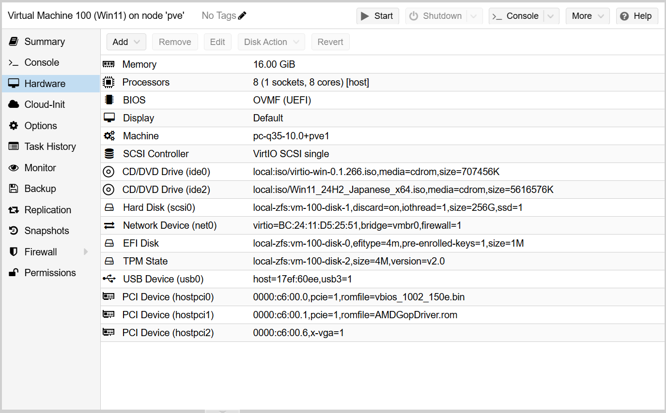Open the Task History section

pos(50,147)
